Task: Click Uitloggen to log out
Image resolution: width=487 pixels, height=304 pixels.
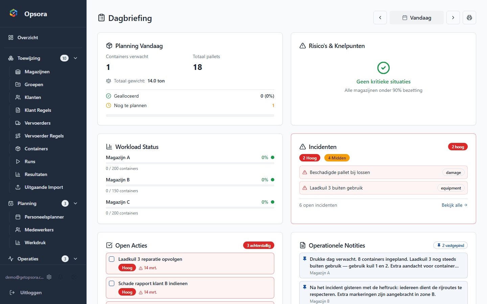Action: tap(31, 293)
